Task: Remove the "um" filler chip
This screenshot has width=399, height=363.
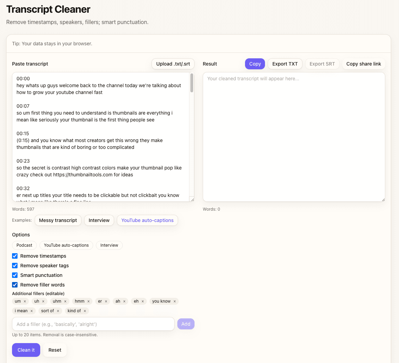Action: (x=25, y=301)
